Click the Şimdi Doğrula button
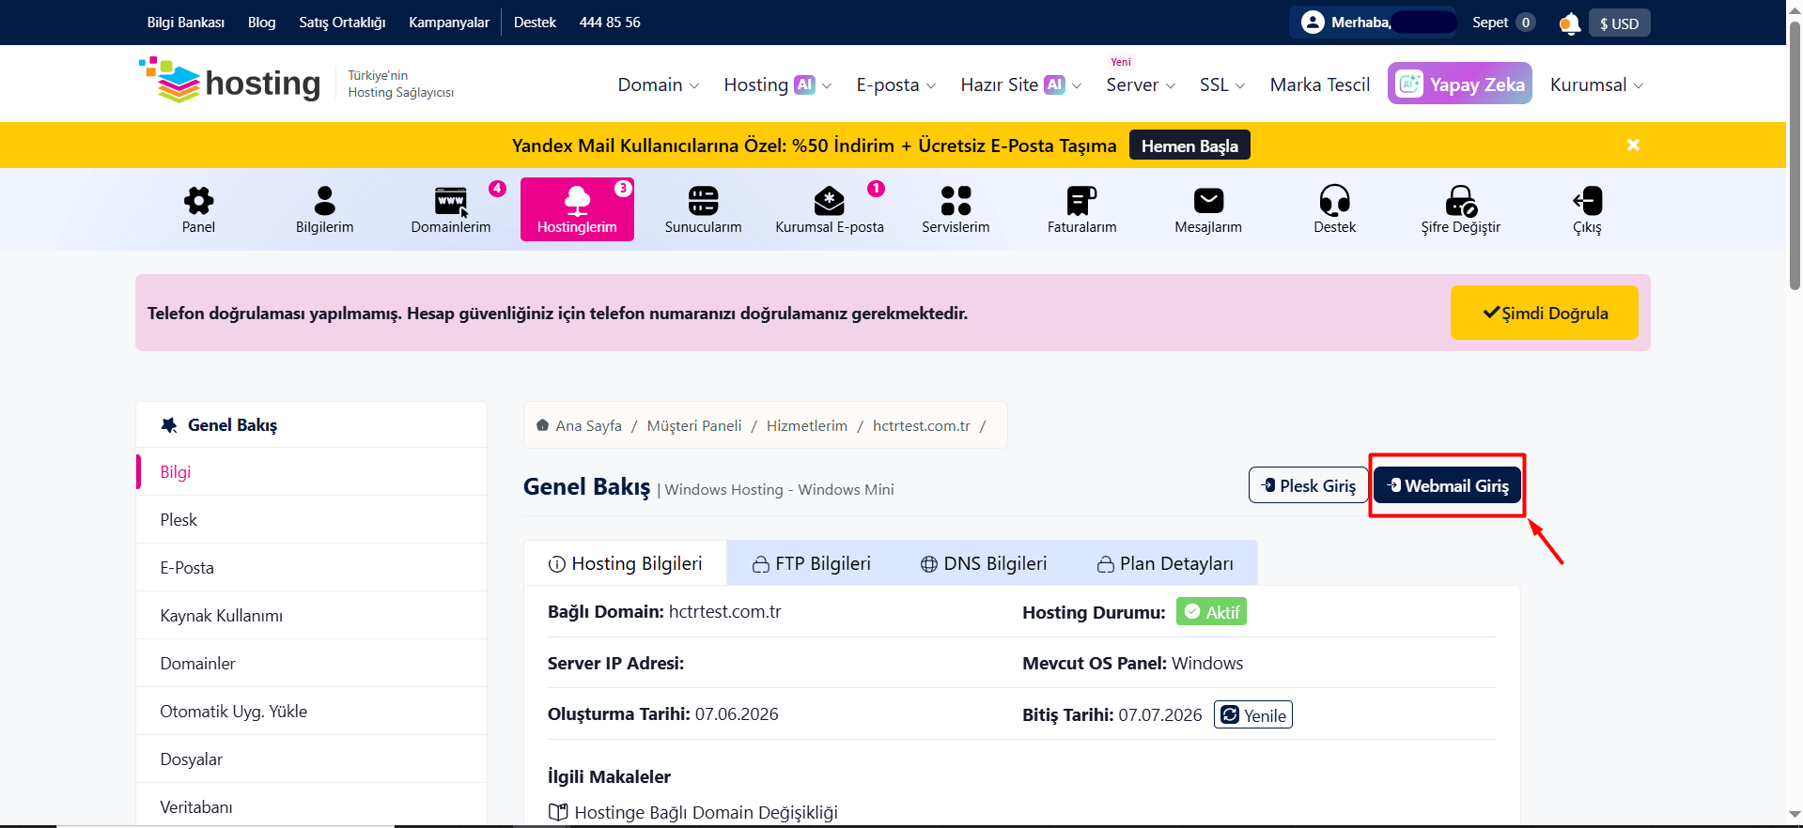 pos(1544,313)
